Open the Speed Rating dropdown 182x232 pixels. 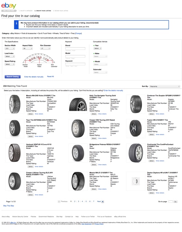10,64
